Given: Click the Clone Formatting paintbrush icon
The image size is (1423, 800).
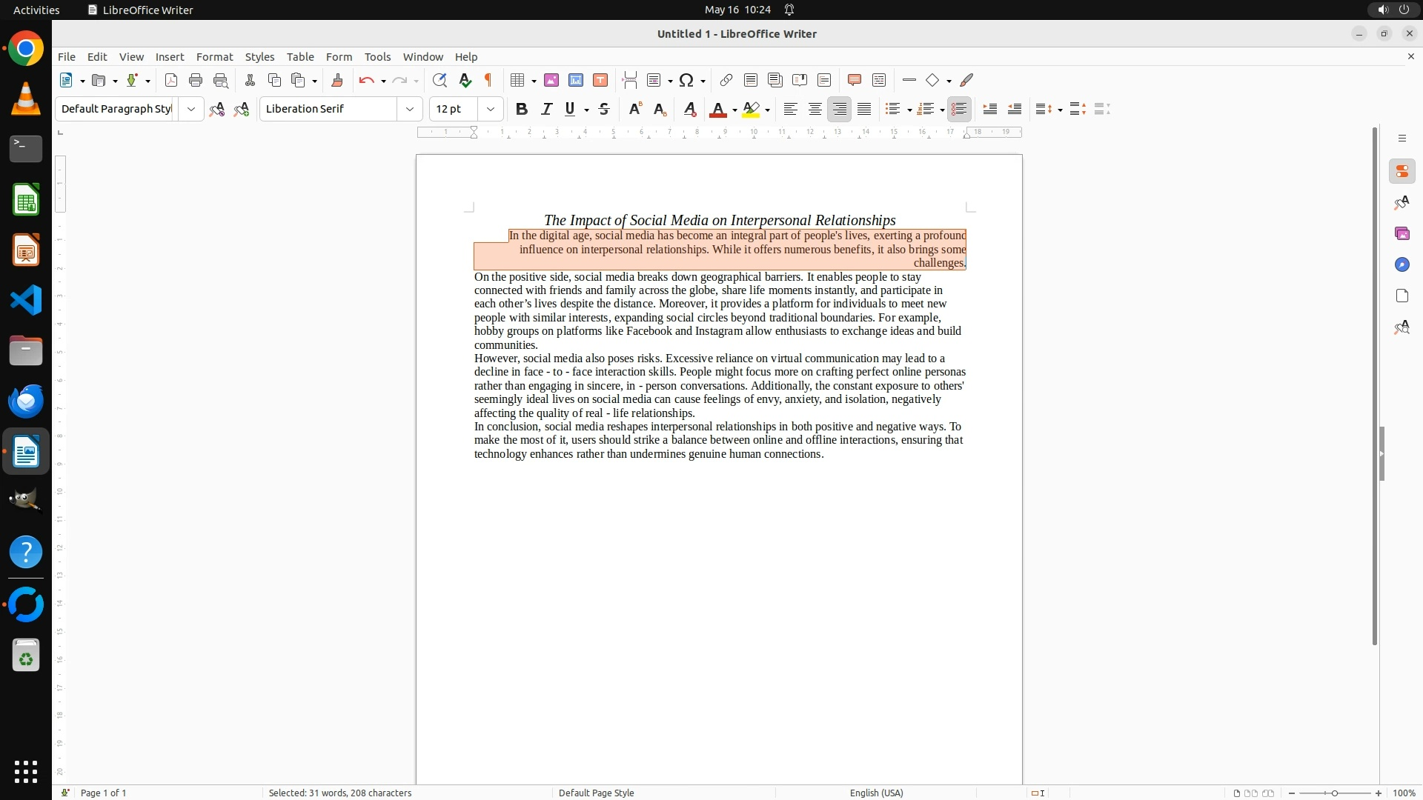Looking at the screenshot, I should [337, 80].
